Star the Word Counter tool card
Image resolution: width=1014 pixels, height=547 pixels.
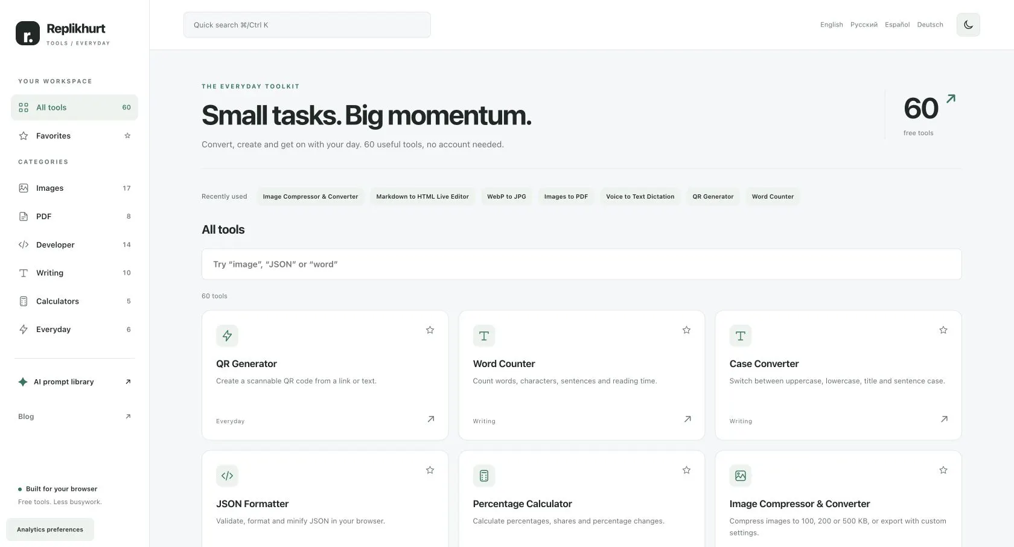click(686, 330)
